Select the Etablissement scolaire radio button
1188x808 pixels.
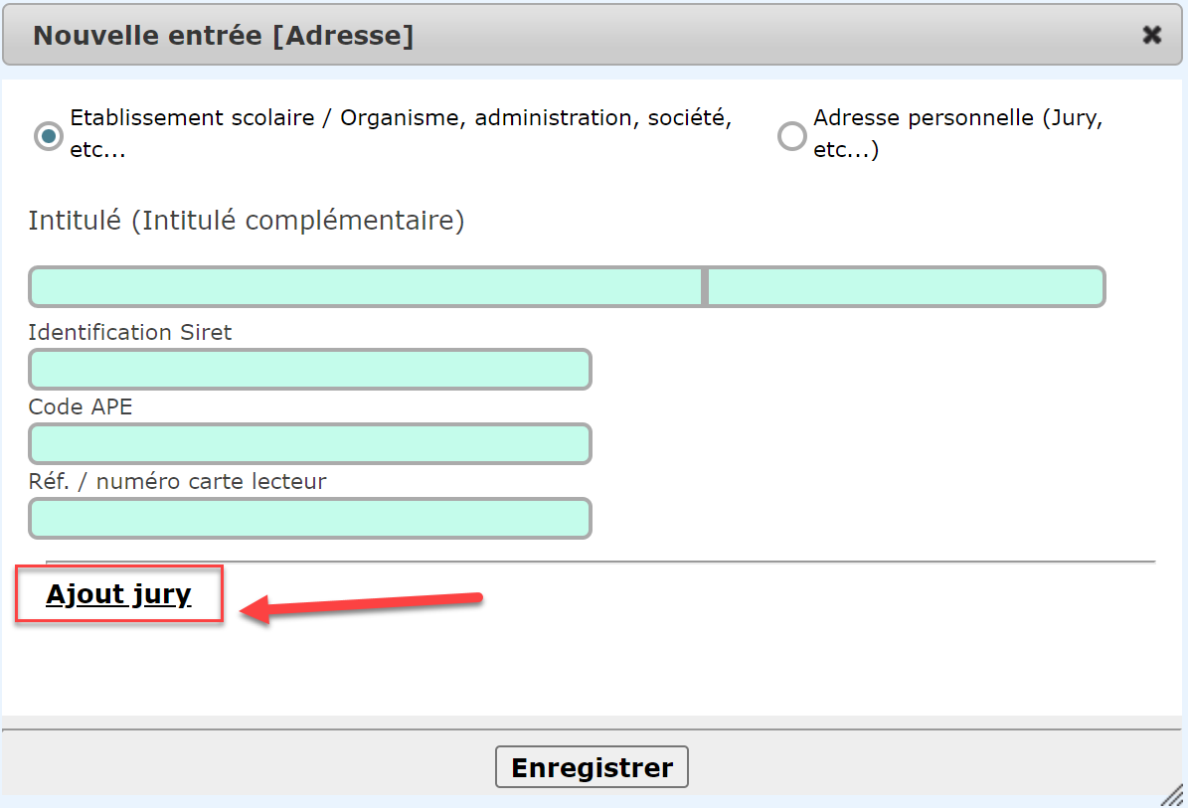(49, 136)
